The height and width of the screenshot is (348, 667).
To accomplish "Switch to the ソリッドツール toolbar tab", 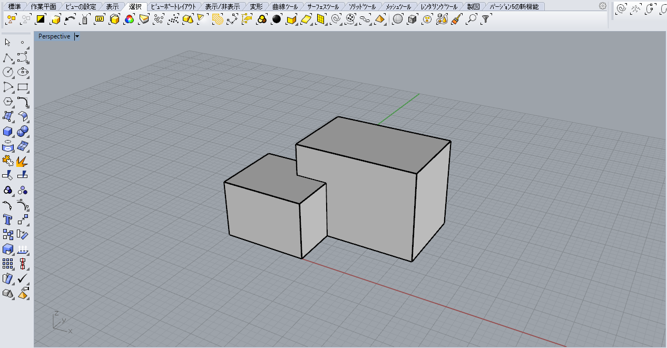I will coord(362,7).
